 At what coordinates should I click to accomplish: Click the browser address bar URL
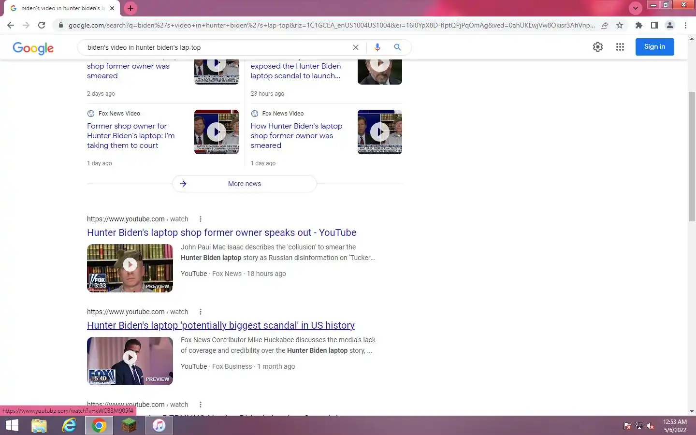pyautogui.click(x=332, y=25)
